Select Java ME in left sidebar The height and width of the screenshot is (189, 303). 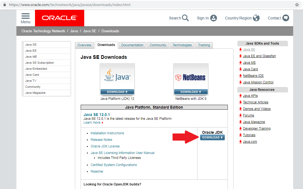tap(46, 57)
